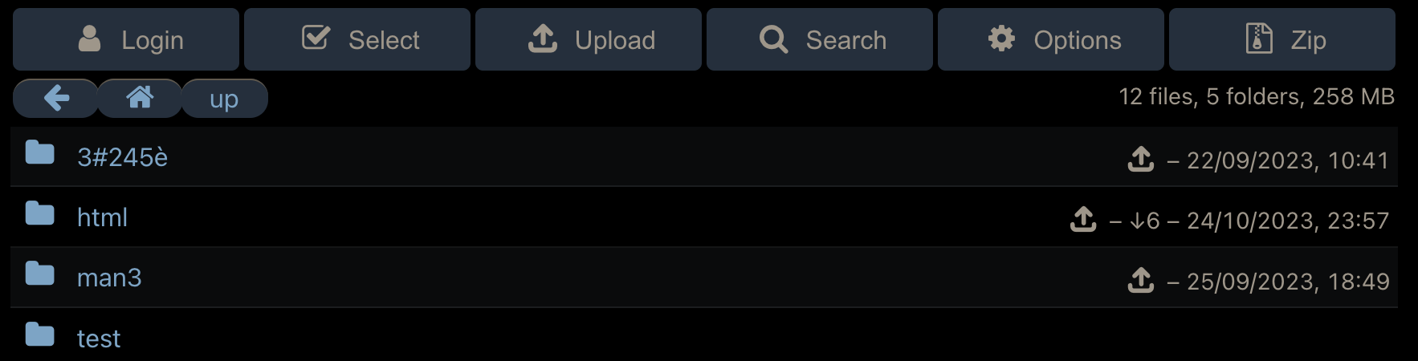Viewport: 1418px width, 361px height.
Task: Open the Upload menu
Action: pos(589,39)
